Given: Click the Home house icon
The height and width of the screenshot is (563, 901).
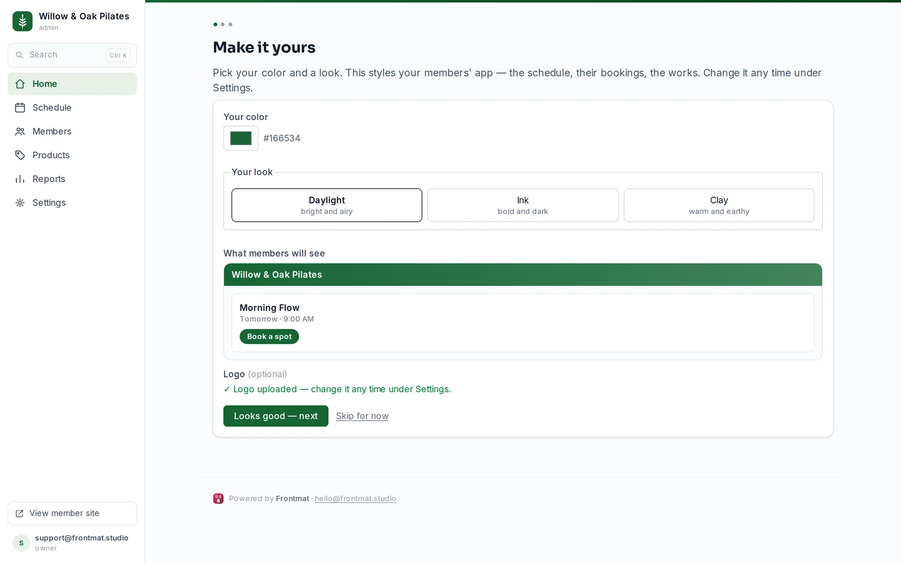Looking at the screenshot, I should 20,84.
